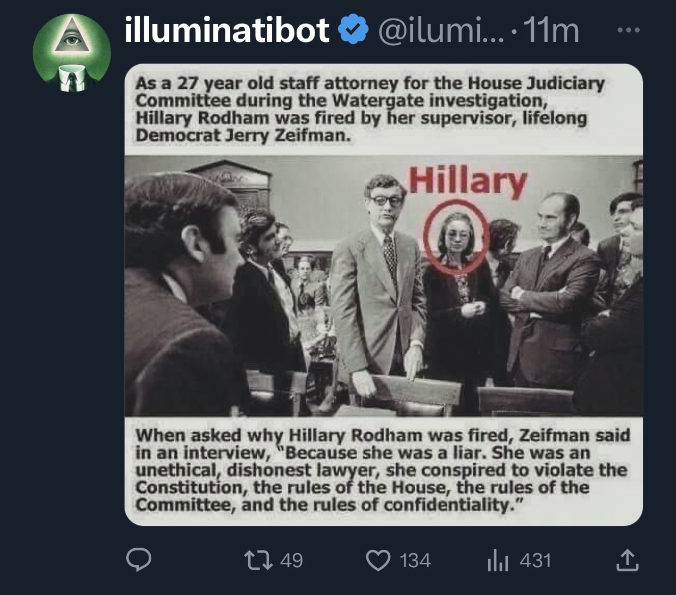Click the like count of 134

415,560
